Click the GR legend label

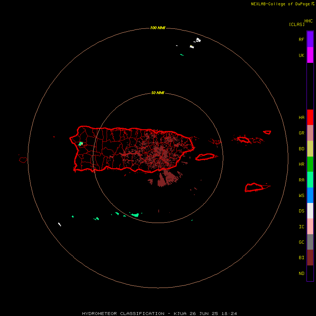click(x=301, y=133)
